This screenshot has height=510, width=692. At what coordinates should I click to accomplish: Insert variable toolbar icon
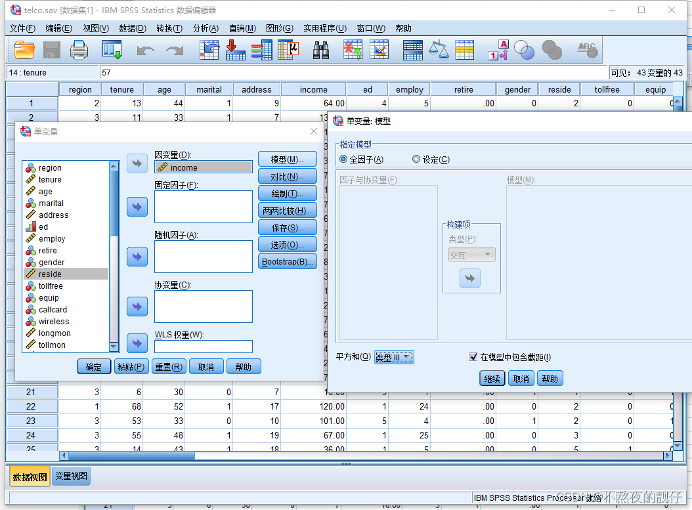(x=379, y=50)
